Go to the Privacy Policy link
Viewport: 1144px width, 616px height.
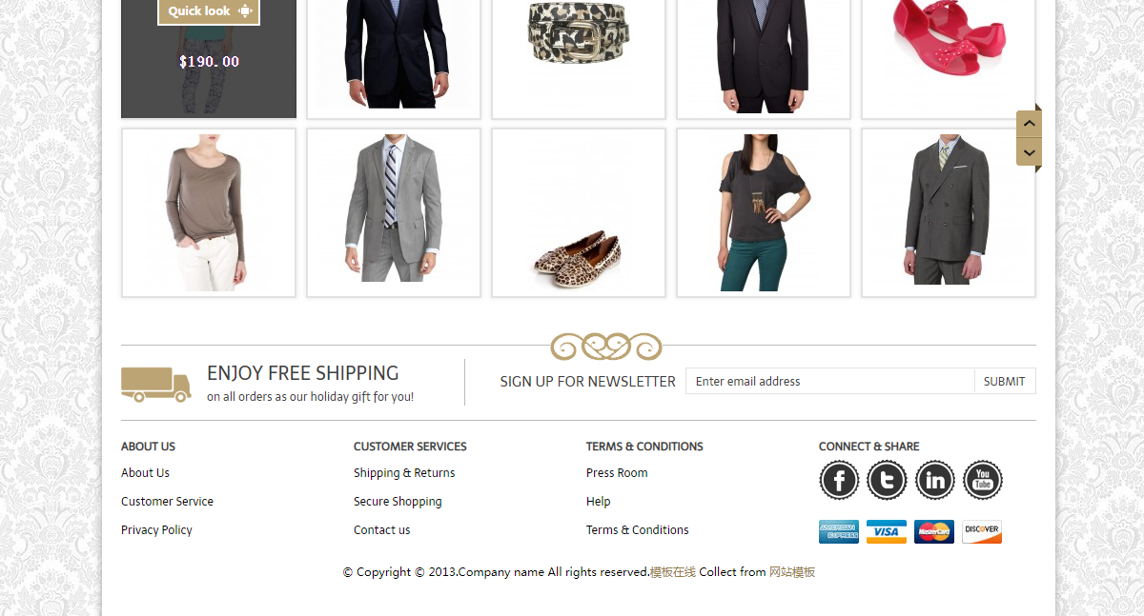tap(156, 530)
